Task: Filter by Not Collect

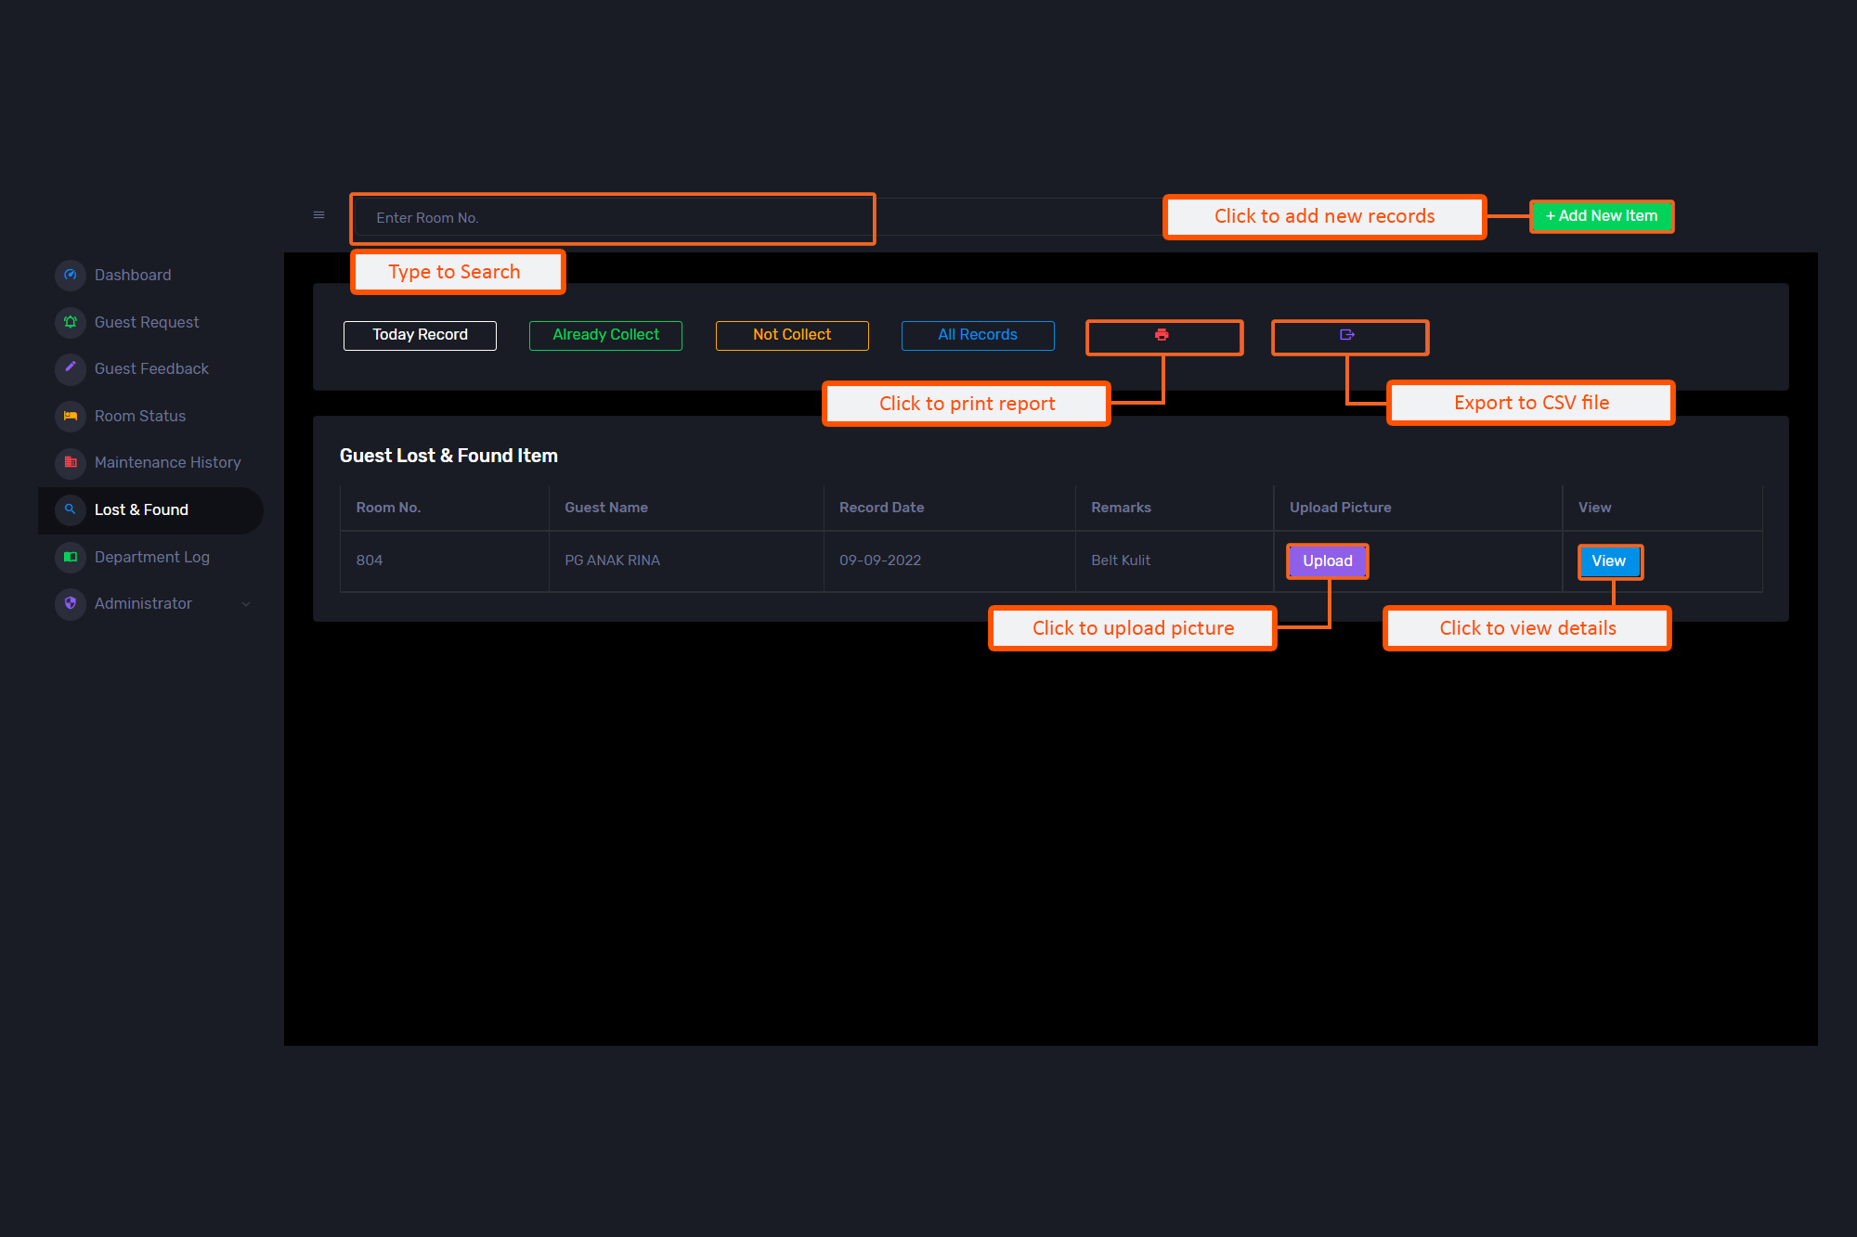Action: coord(792,335)
